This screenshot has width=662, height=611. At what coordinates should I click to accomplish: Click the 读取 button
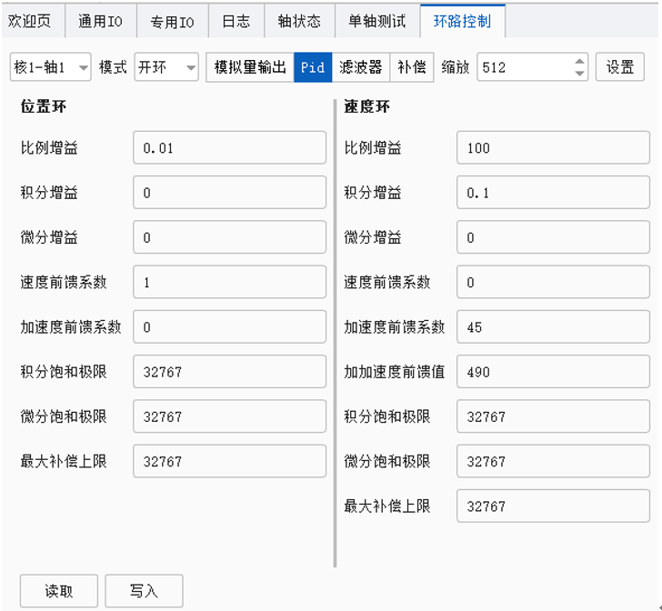click(x=59, y=591)
